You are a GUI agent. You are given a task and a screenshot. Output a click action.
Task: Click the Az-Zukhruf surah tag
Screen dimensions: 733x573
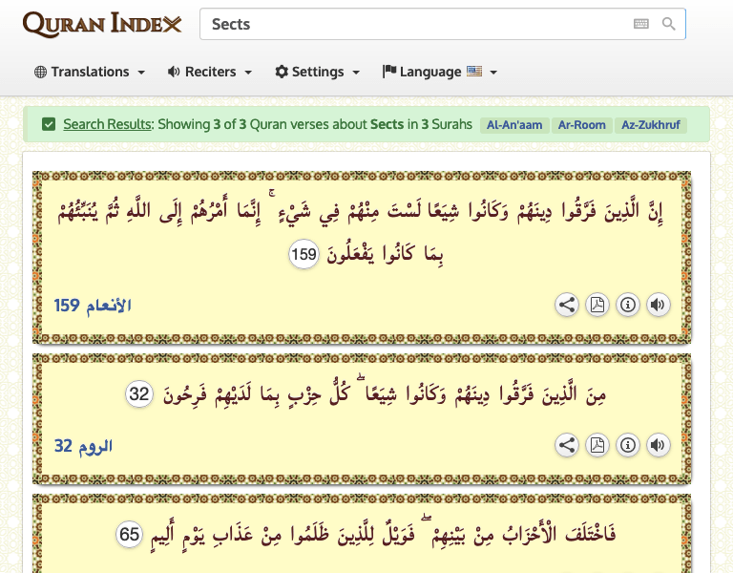tap(652, 125)
